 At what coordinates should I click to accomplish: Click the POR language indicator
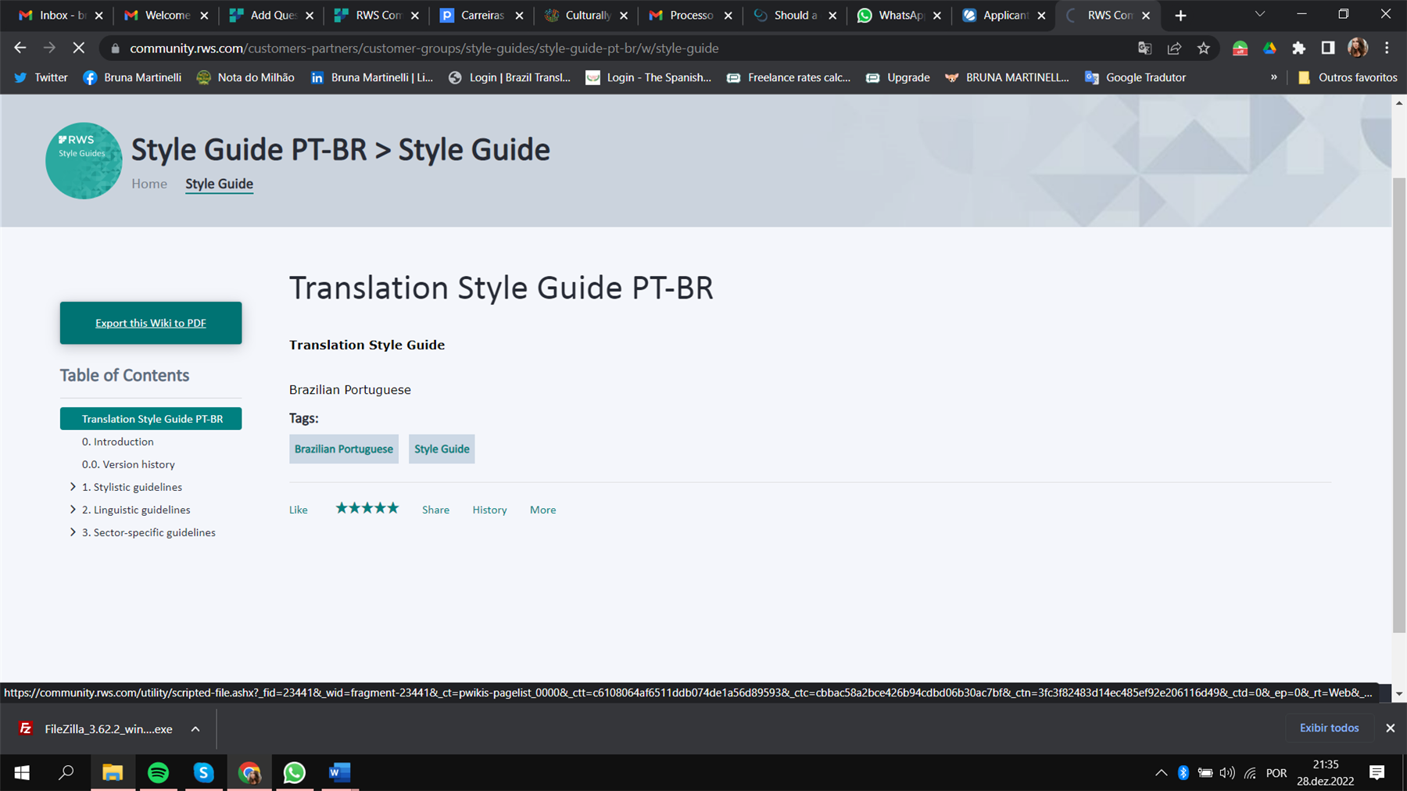pyautogui.click(x=1276, y=773)
